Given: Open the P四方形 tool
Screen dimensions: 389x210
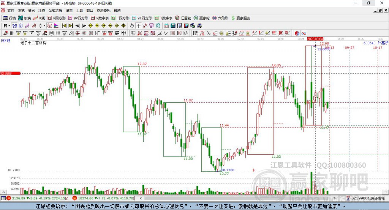Looking at the screenshot, I should (57, 18).
